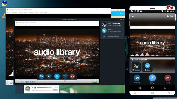Tap Android home circle navigation button

point(152,88)
